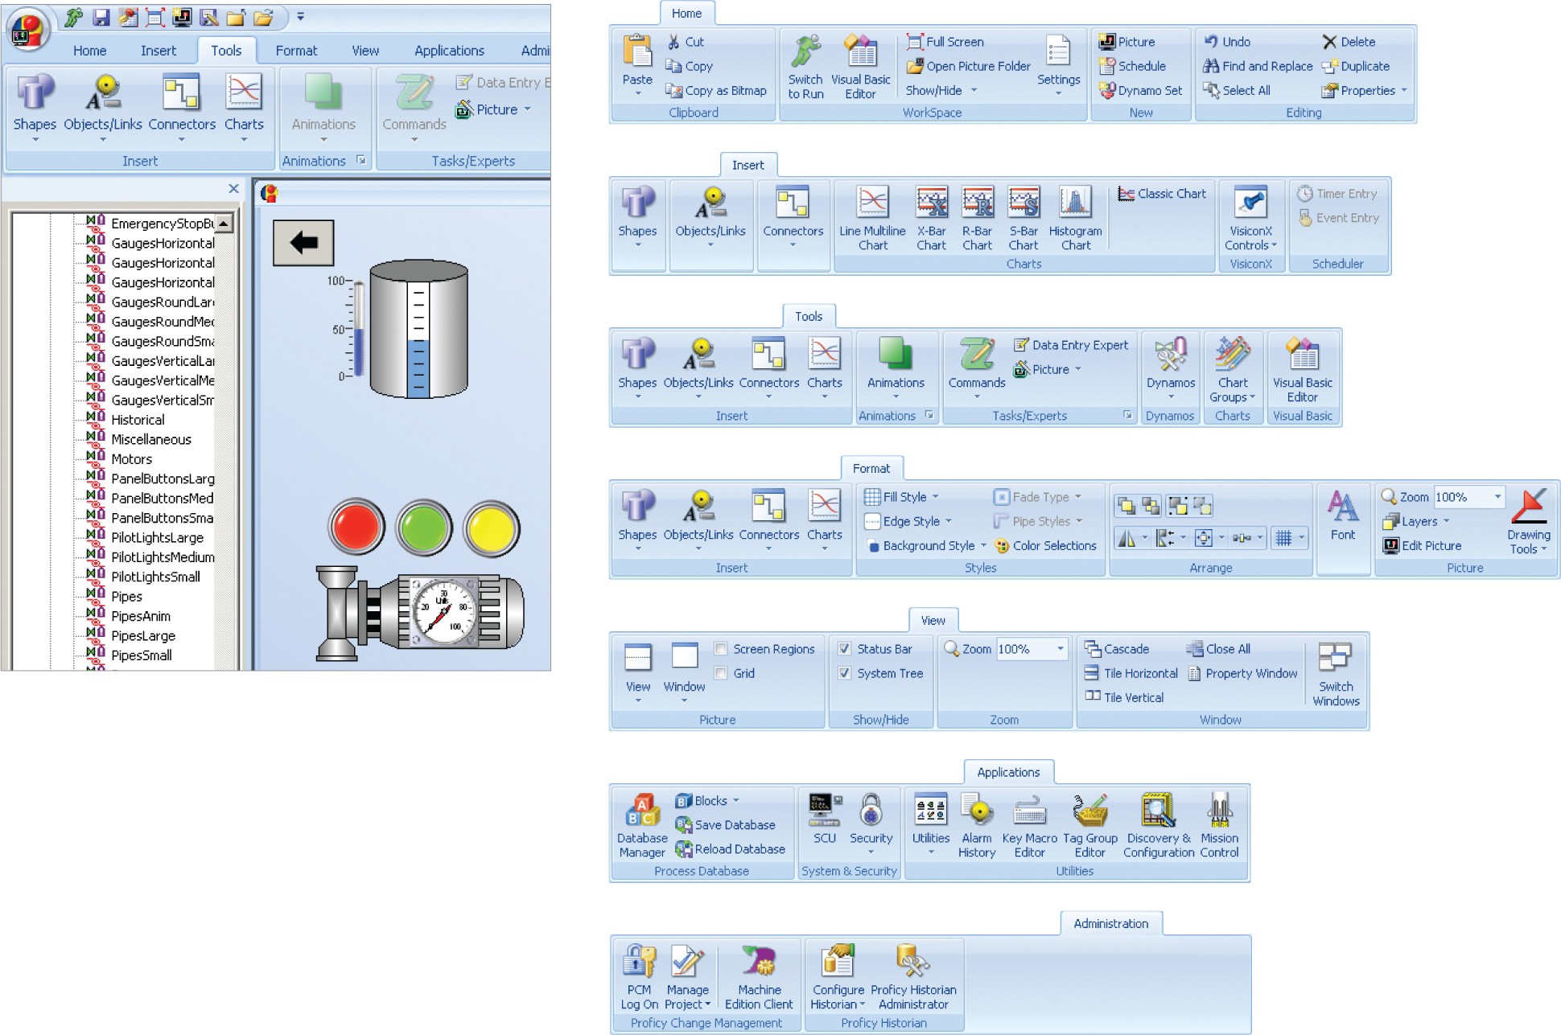Click the yellow pilot light

tap(492, 528)
